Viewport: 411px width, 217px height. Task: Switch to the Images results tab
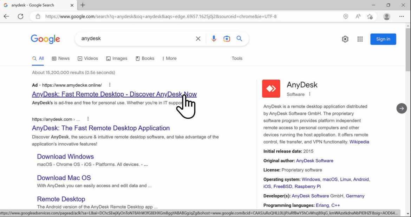pyautogui.click(x=117, y=58)
